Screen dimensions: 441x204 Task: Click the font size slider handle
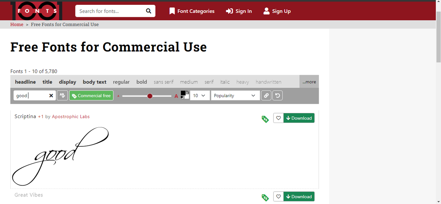150,96
